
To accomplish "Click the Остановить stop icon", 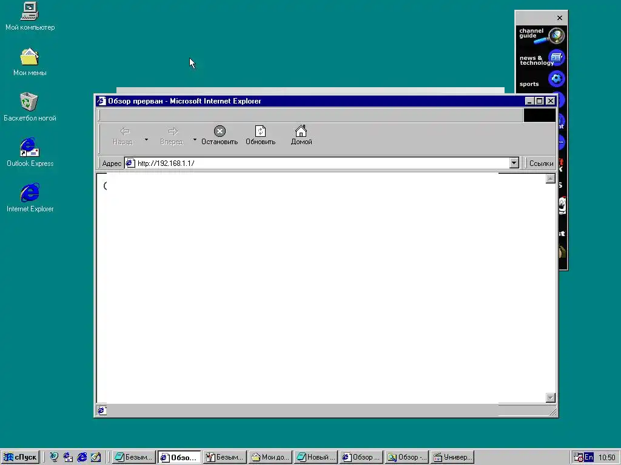I will click(x=220, y=131).
